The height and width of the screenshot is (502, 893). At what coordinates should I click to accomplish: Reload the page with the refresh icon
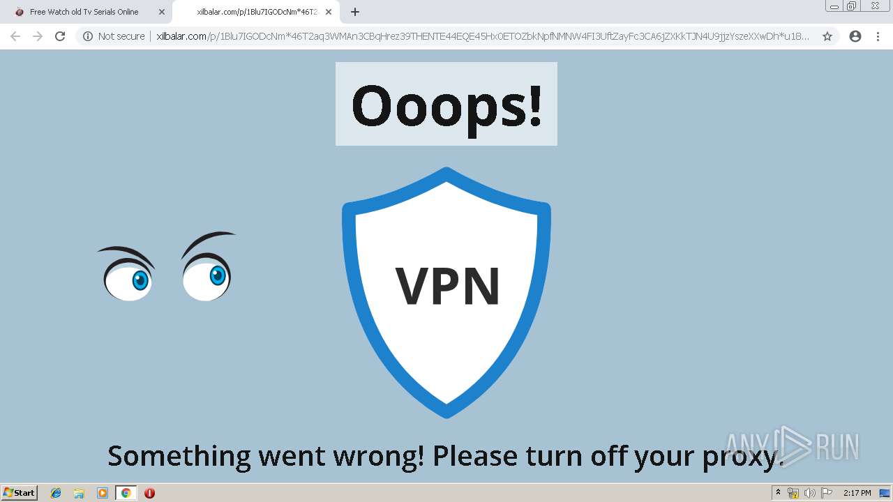60,36
